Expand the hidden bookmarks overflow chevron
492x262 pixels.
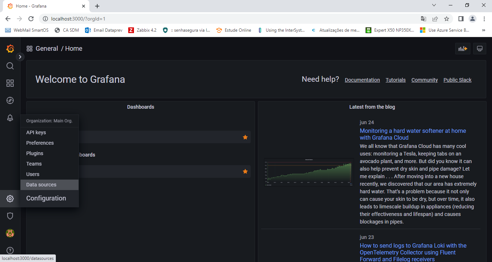coord(483,30)
